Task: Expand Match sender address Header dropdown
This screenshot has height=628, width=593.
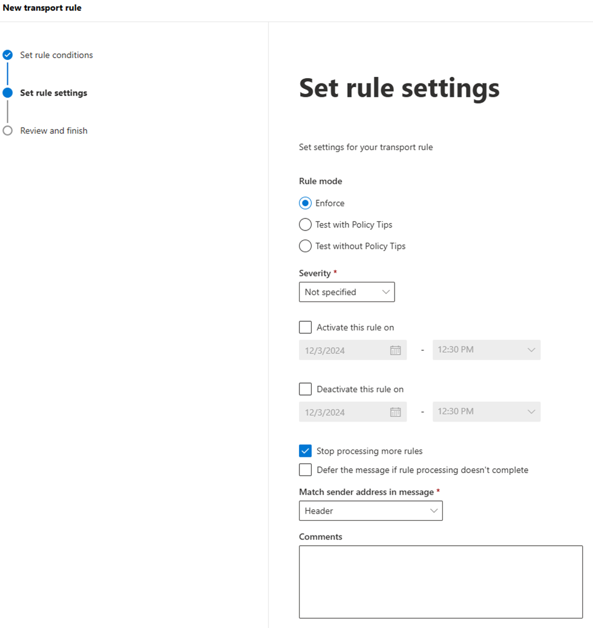Action: tap(370, 511)
